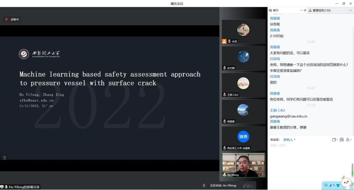This screenshot has height=190, width=354.
Task: Click the slide list icon at bottom-left of the shared screen
Action: pos(4,158)
